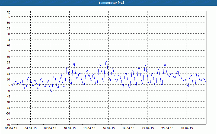Click the 16.04.15 date label

[x=109, y=129]
